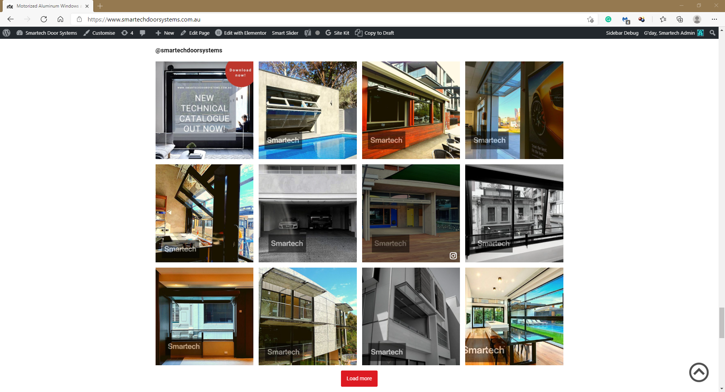725x392 pixels.
Task: Open WordPress logo menu in admin bar
Action: (x=6, y=33)
